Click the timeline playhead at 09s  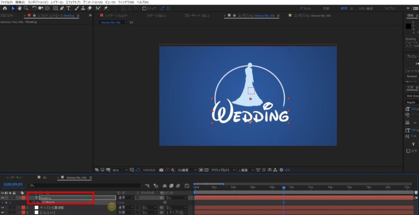pos(284,188)
